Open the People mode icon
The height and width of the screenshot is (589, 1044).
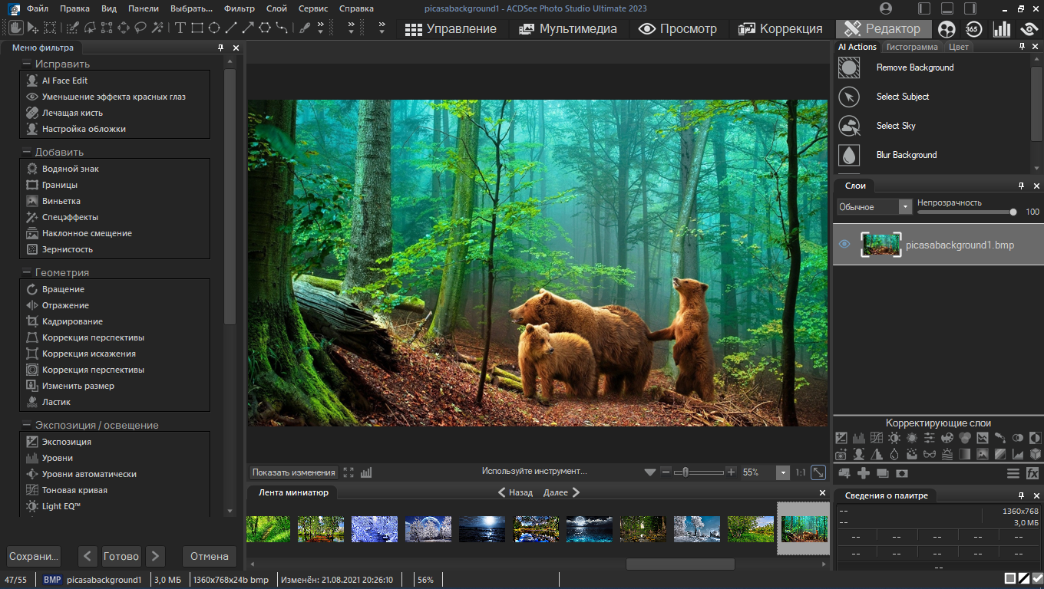pos(947,29)
